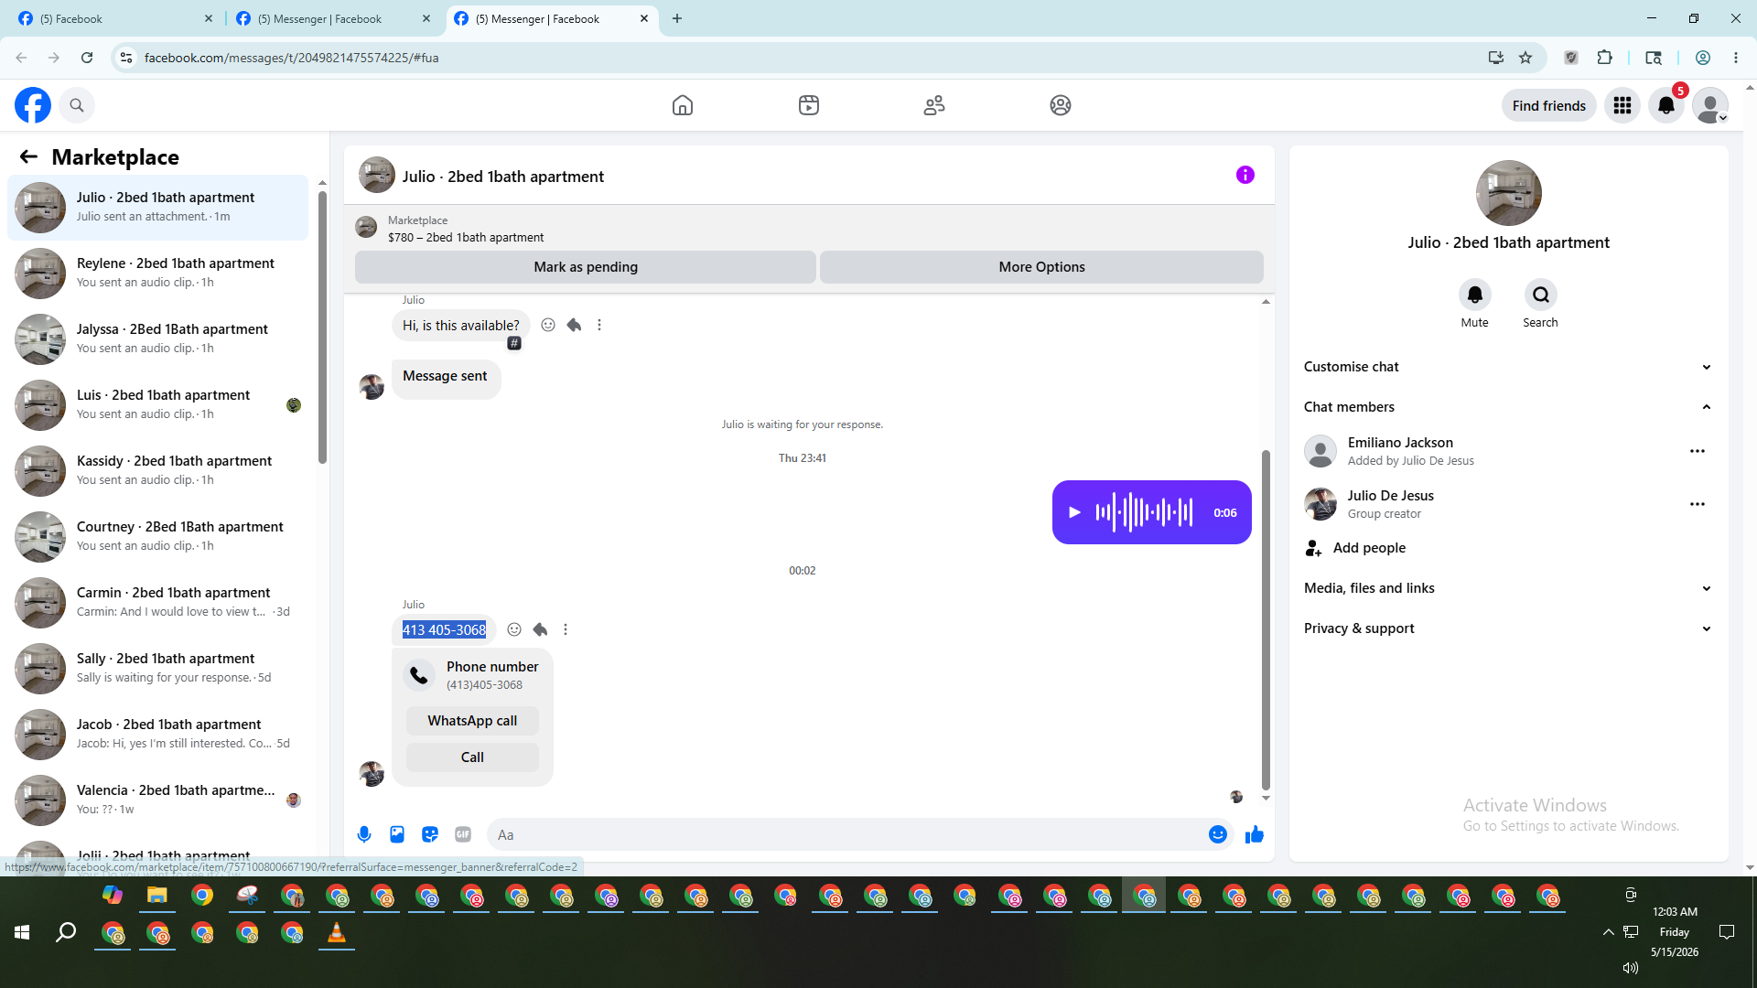Switch to first '(5) Facebook' browser tab
This screenshot has height=988, width=1757.
[114, 18]
